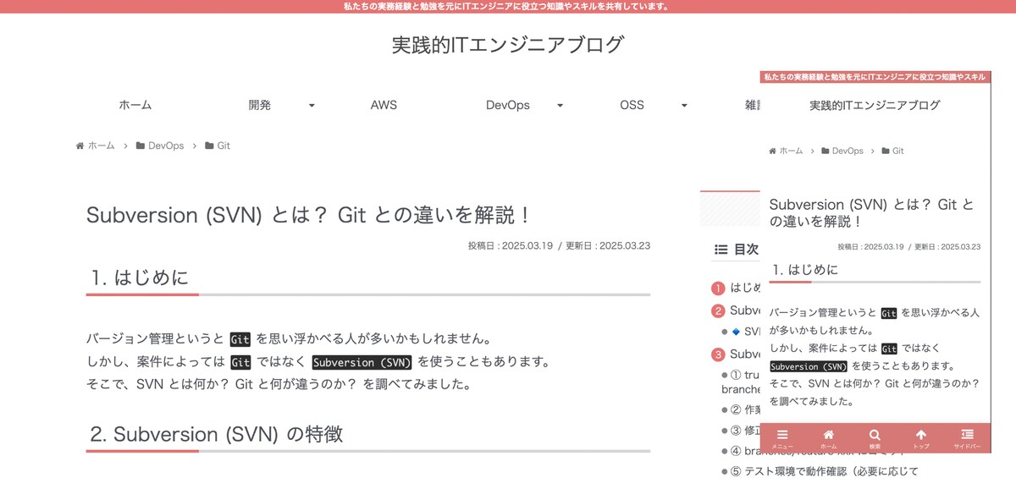Click the ホーム text link in desktop breadcrumb
Viewport: 1016px width, 478px height.
(x=101, y=146)
